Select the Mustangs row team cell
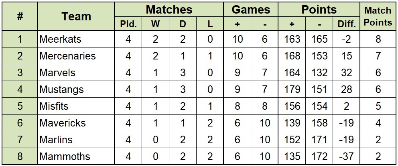The image size is (398, 166). [x=76, y=89]
